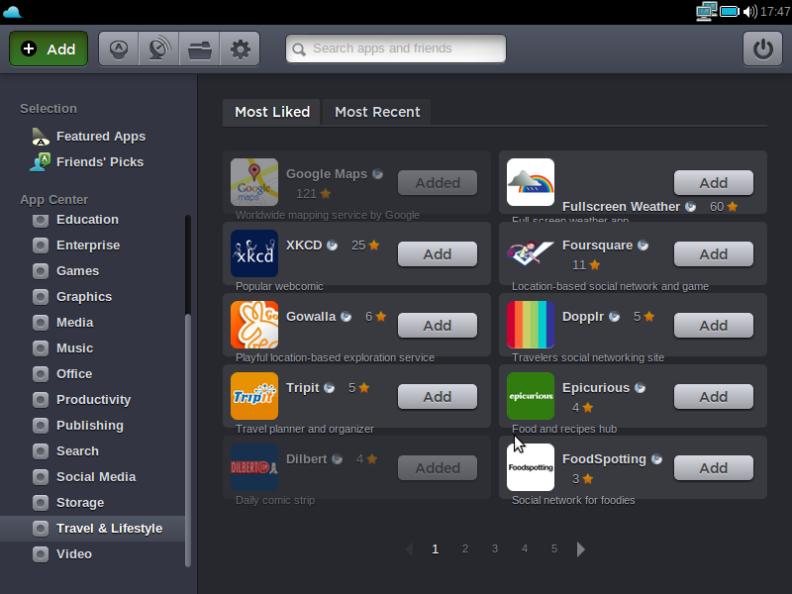This screenshot has width=792, height=594.
Task: Select the Most Liked tab
Action: pyautogui.click(x=272, y=112)
